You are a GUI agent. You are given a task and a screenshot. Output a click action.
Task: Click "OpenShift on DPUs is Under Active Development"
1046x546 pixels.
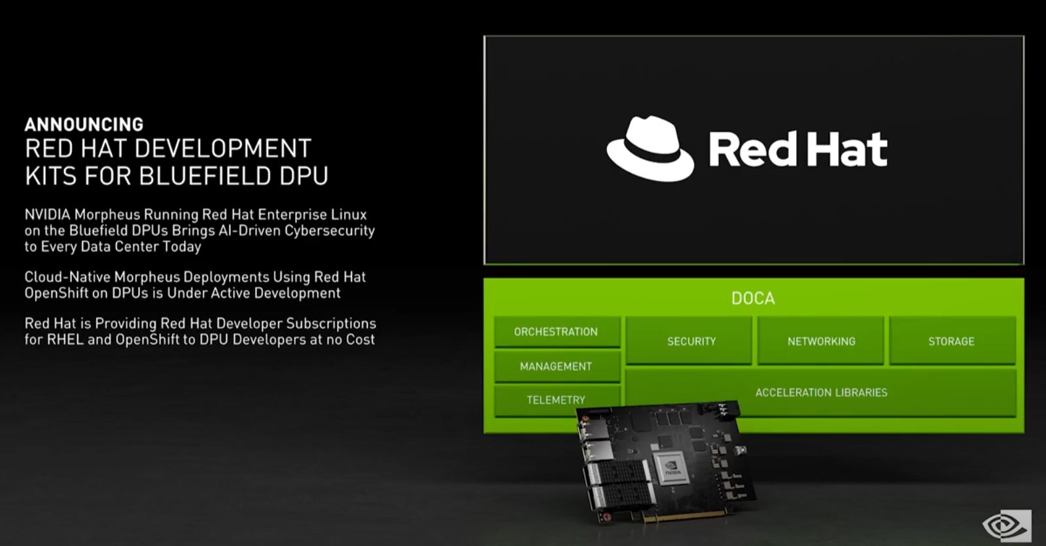click(x=183, y=293)
